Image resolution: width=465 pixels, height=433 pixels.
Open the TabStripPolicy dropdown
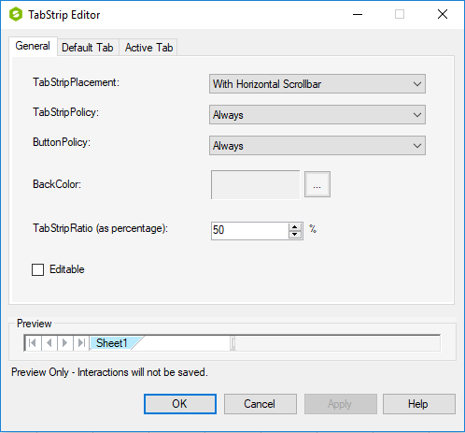pyautogui.click(x=317, y=115)
